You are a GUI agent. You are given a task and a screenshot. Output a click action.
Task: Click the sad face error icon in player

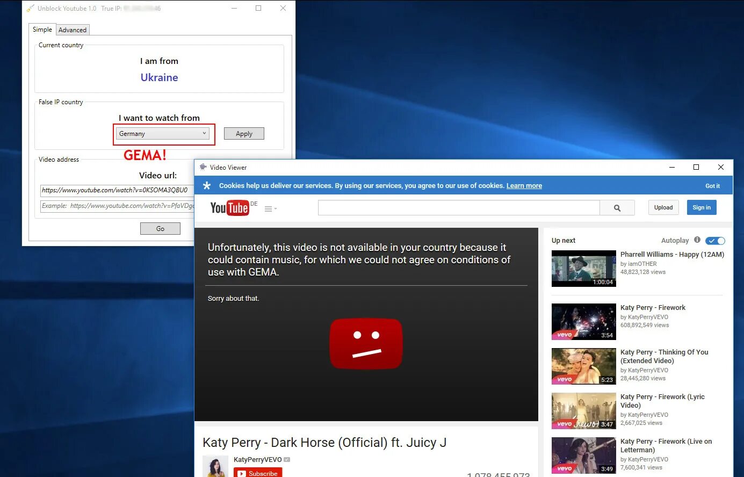(x=366, y=344)
